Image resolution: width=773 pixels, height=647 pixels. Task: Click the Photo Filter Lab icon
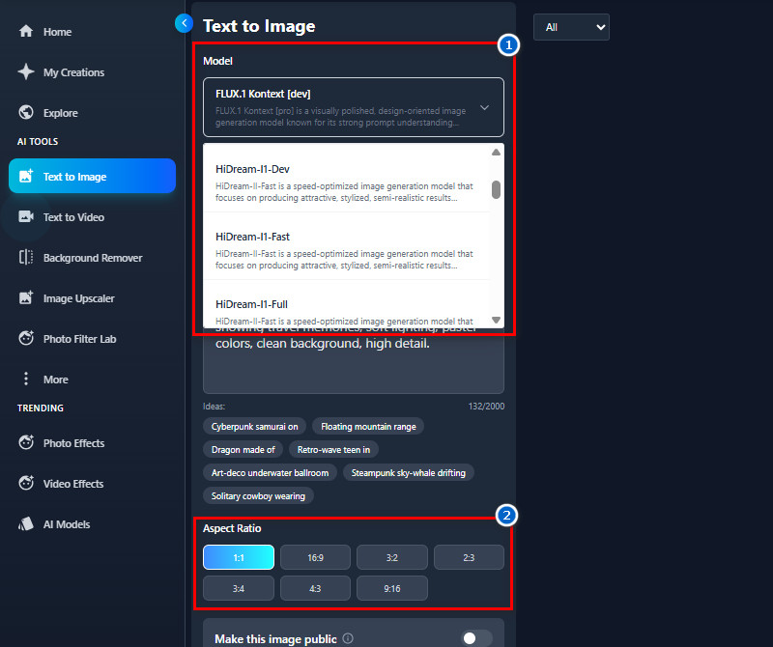[26, 339]
